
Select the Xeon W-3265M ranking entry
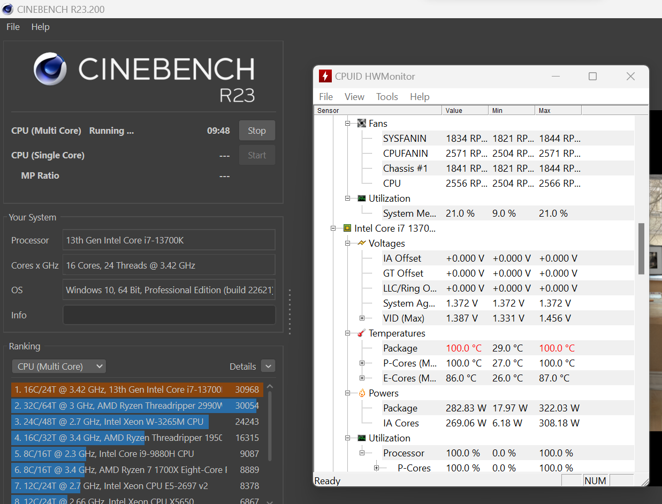point(137,422)
